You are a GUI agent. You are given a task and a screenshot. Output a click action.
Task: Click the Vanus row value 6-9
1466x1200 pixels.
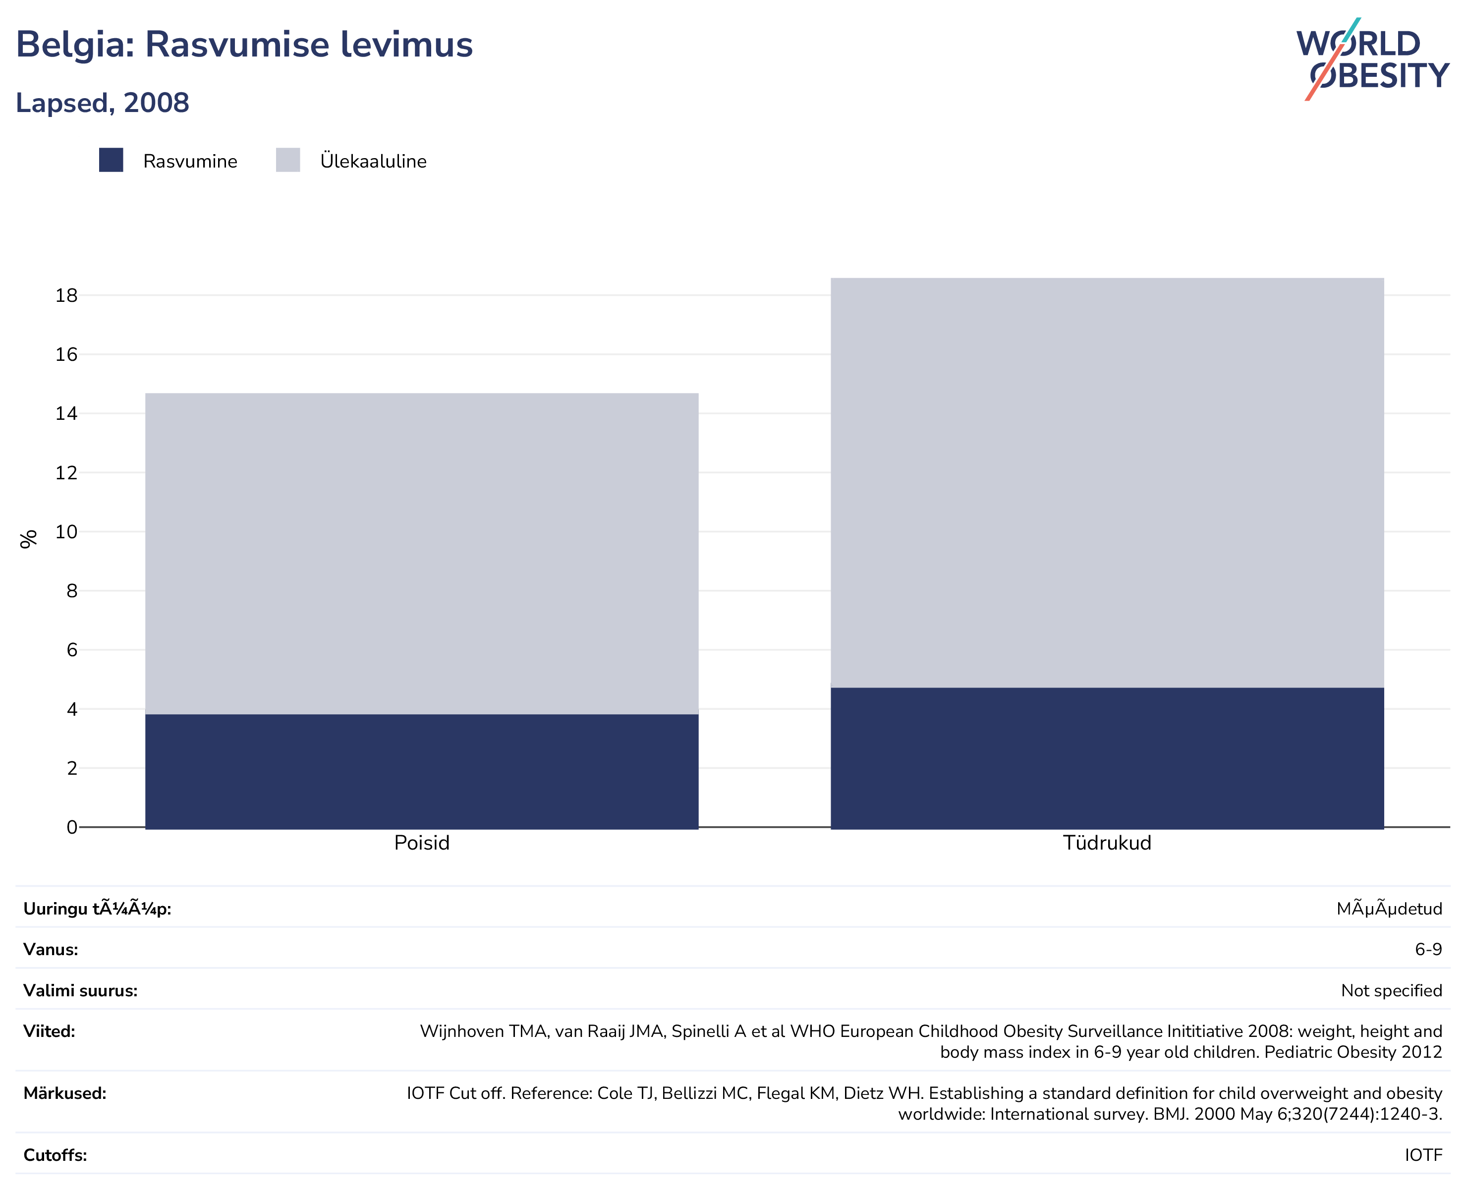(x=1429, y=950)
